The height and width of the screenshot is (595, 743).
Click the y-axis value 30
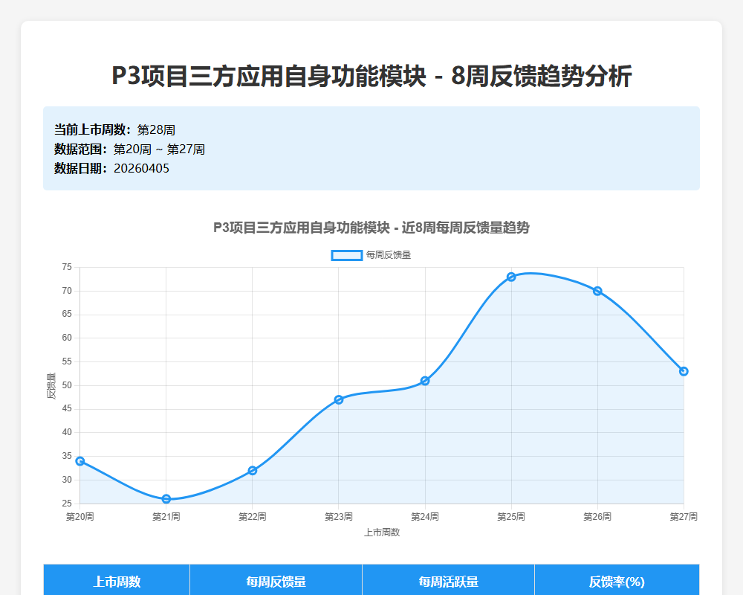[x=67, y=480]
